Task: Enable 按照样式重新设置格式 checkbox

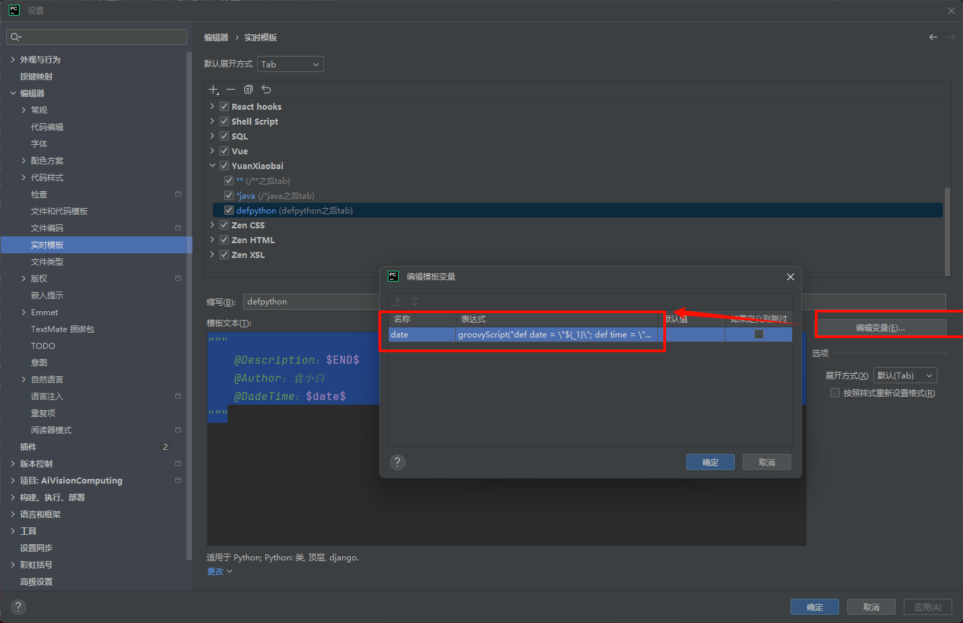Action: coord(835,393)
